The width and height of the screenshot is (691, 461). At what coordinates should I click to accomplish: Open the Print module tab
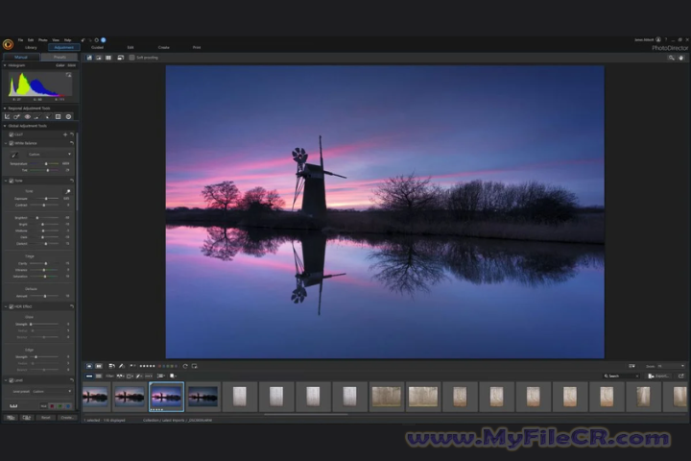(x=197, y=47)
